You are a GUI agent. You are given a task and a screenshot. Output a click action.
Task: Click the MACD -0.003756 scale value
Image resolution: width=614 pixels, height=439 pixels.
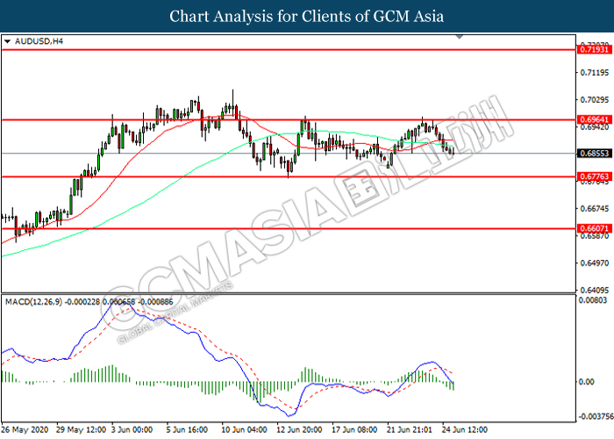tap(596, 416)
